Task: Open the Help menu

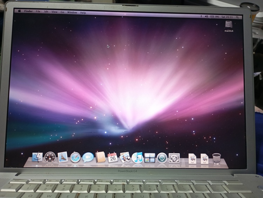Action: click(83, 13)
